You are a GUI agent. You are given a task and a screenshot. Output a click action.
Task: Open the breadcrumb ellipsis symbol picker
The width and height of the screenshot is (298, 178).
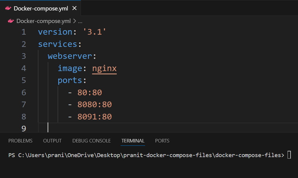[80, 21]
